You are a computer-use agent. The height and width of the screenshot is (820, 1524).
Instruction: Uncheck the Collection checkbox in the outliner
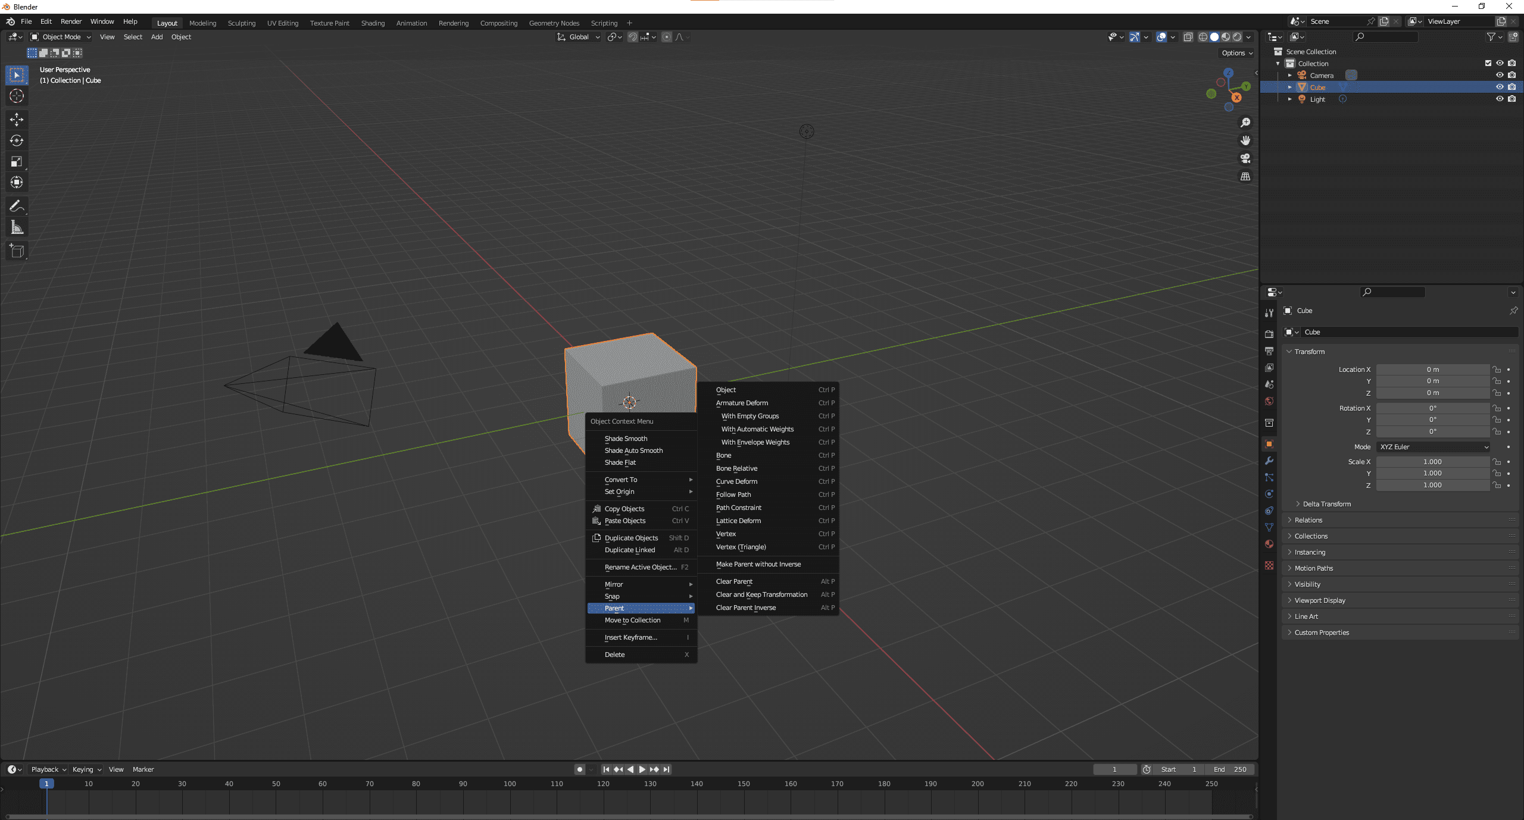click(x=1487, y=63)
